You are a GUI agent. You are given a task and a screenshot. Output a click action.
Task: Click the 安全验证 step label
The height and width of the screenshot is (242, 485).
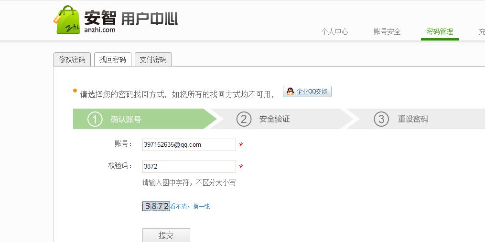pos(275,119)
